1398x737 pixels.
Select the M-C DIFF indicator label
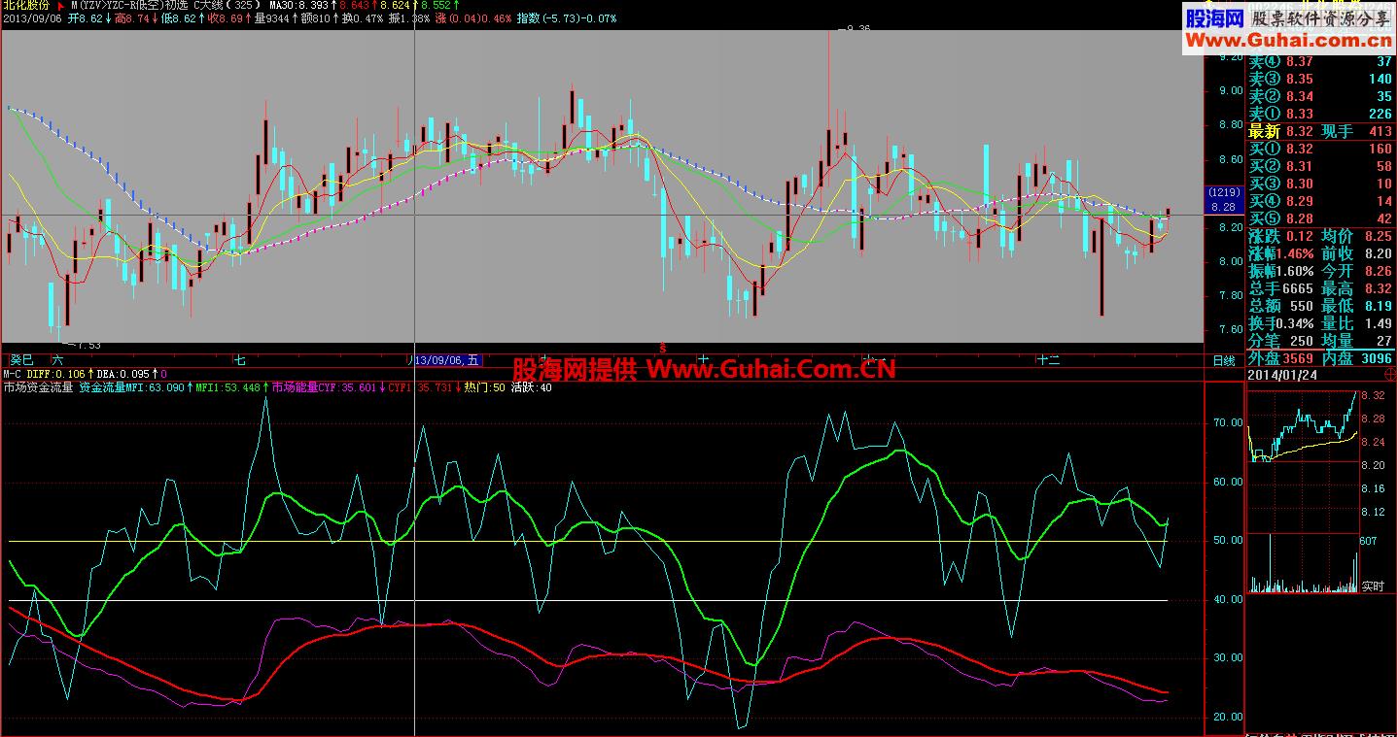[x=29, y=374]
